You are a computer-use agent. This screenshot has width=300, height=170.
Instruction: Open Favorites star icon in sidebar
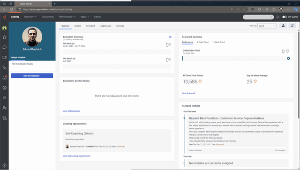pos(4,37)
